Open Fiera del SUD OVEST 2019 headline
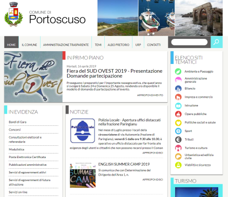This screenshot has height=197, width=228. (115, 73)
